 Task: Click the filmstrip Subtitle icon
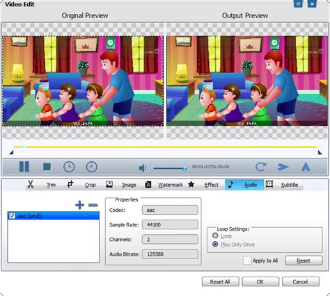(269, 184)
